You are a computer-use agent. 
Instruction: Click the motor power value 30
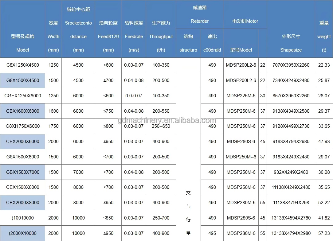pos(262,96)
